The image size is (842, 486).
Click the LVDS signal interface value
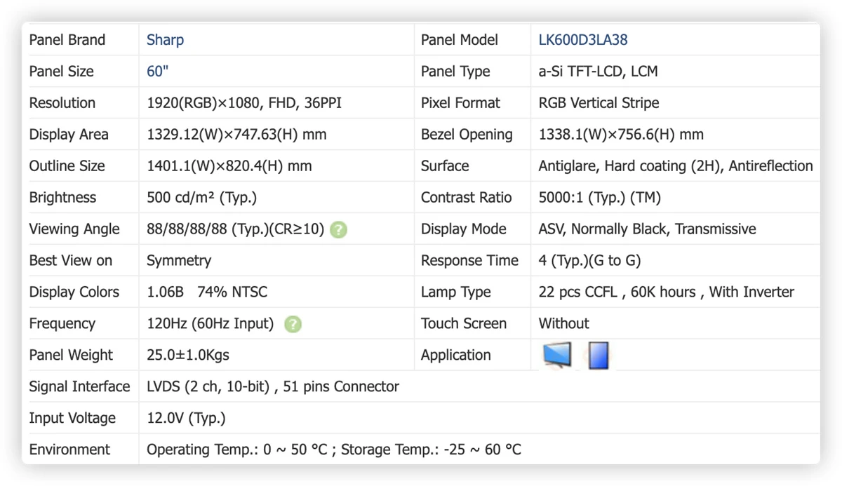point(273,387)
